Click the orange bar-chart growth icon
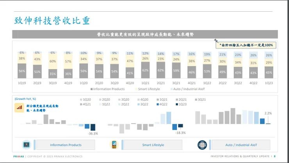 click(x=19, y=108)
